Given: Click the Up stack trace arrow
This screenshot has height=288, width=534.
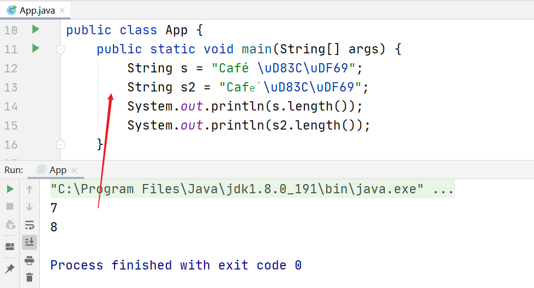Looking at the screenshot, I should coord(29,189).
